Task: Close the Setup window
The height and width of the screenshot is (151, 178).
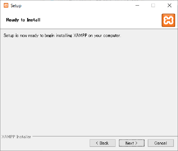Action: [169, 5]
